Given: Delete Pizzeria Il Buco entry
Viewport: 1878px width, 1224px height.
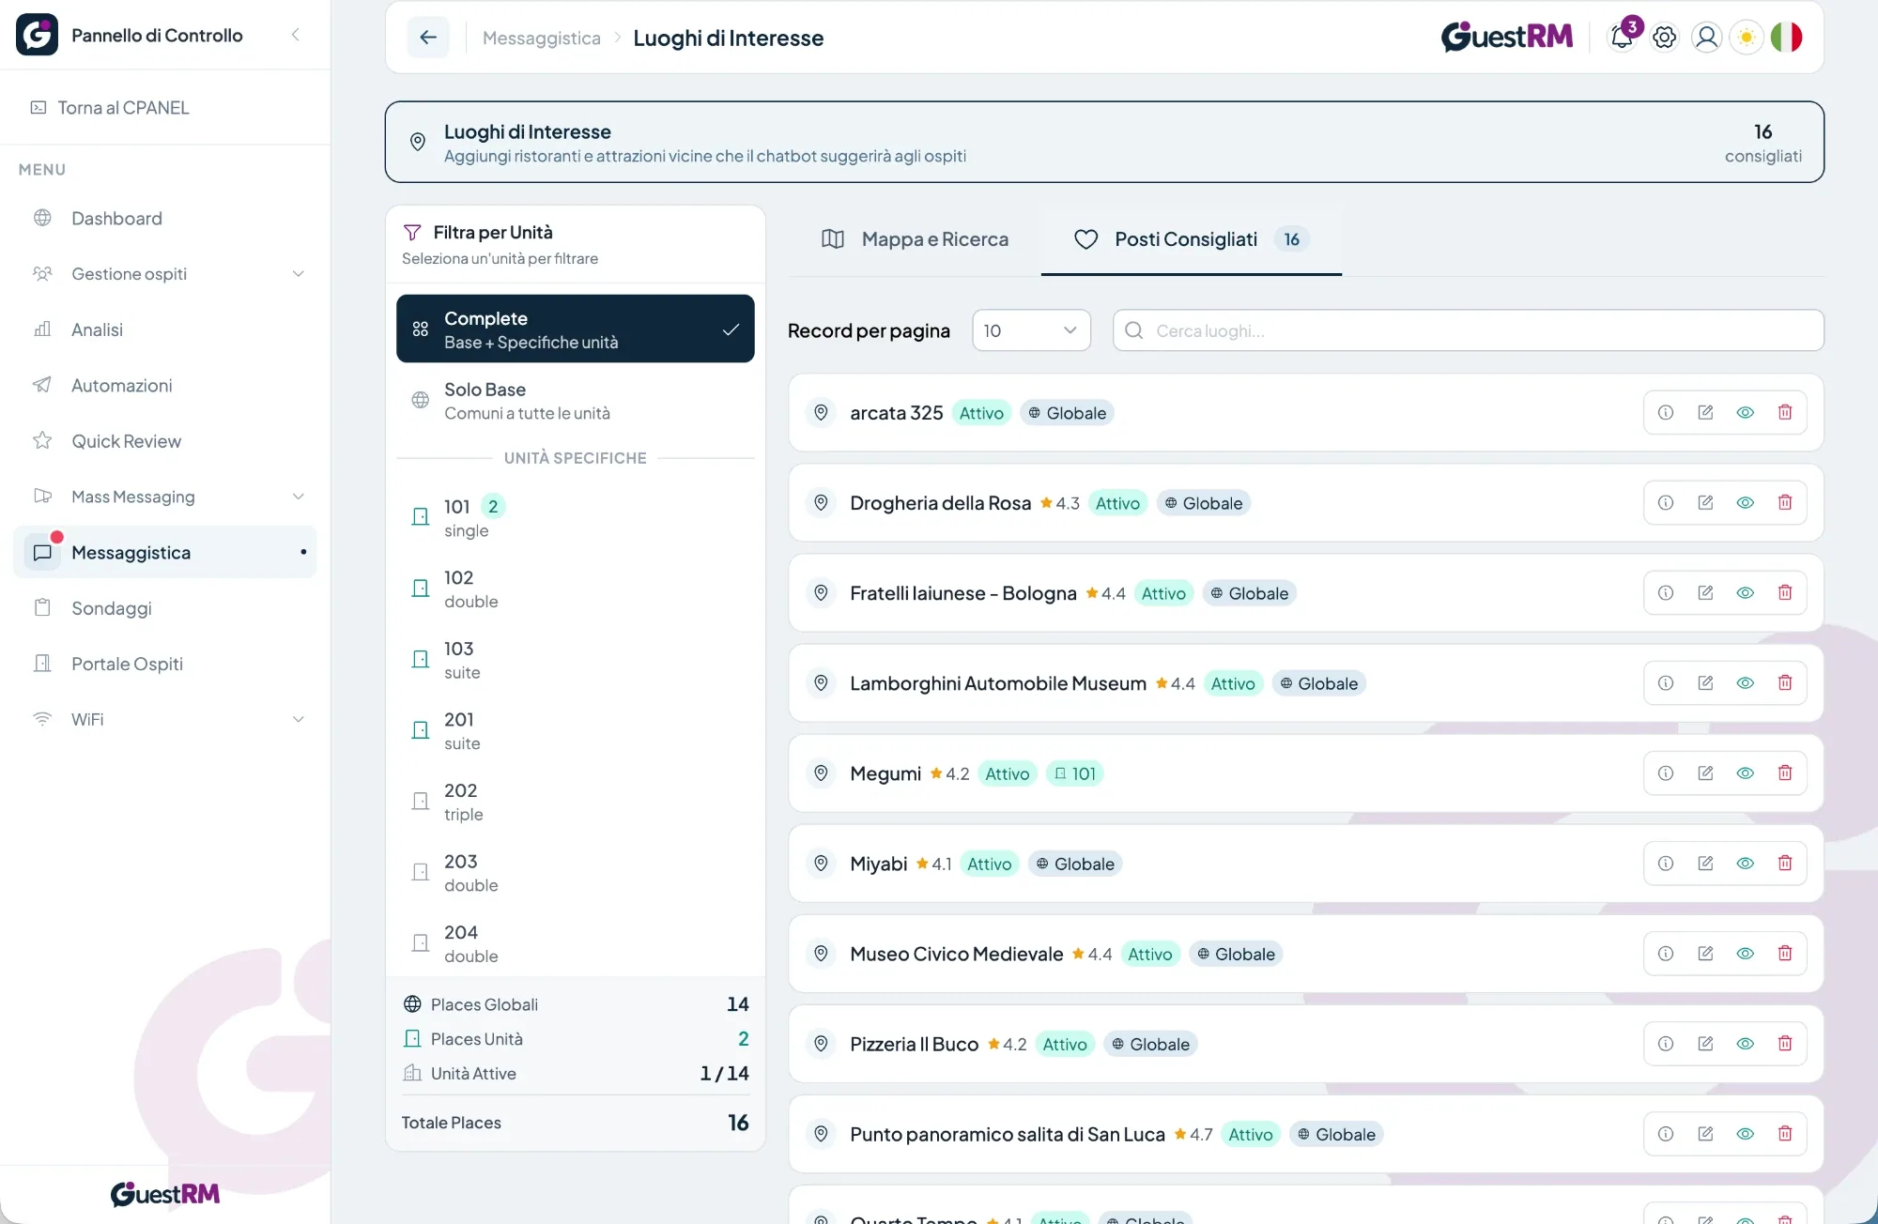Looking at the screenshot, I should pos(1785,1043).
